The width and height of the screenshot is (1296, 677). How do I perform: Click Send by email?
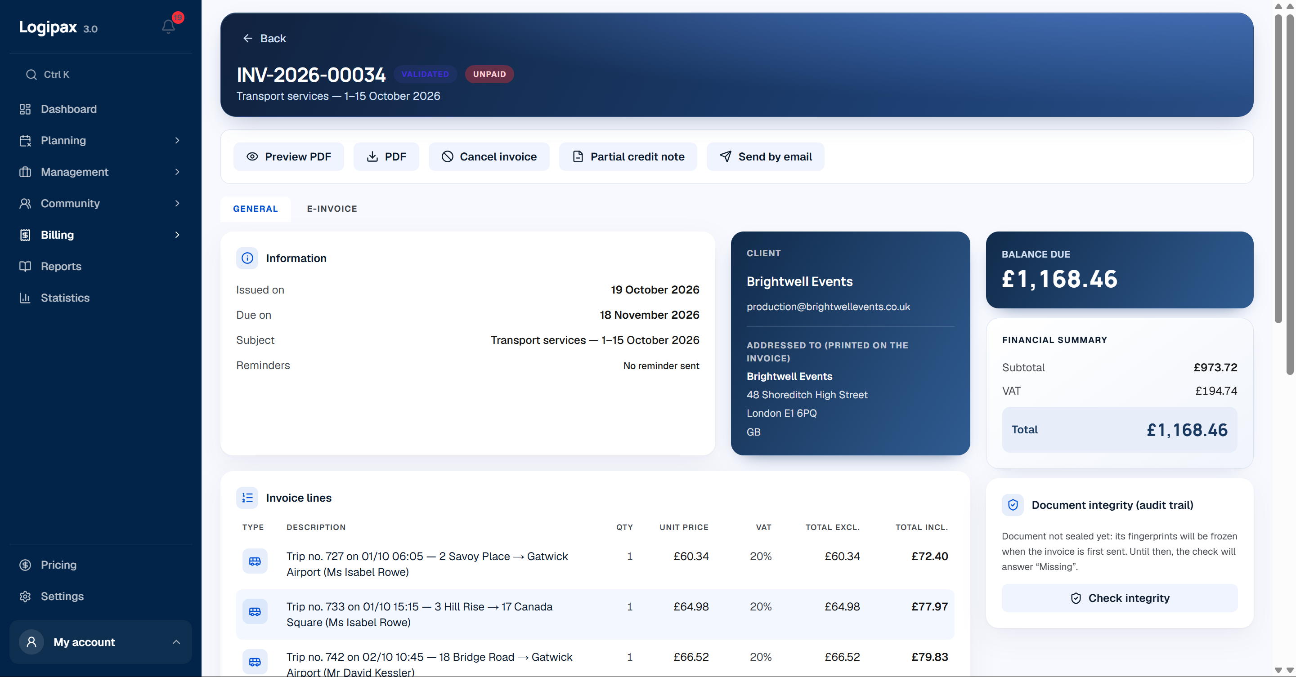pyautogui.click(x=766, y=157)
